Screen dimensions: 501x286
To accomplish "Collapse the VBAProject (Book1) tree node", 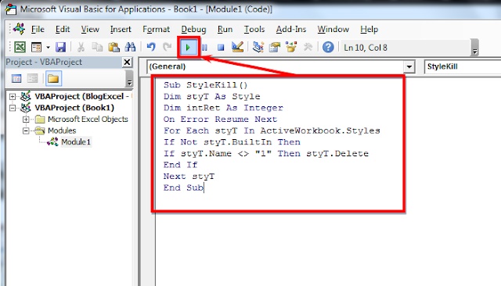I will [x=13, y=108].
